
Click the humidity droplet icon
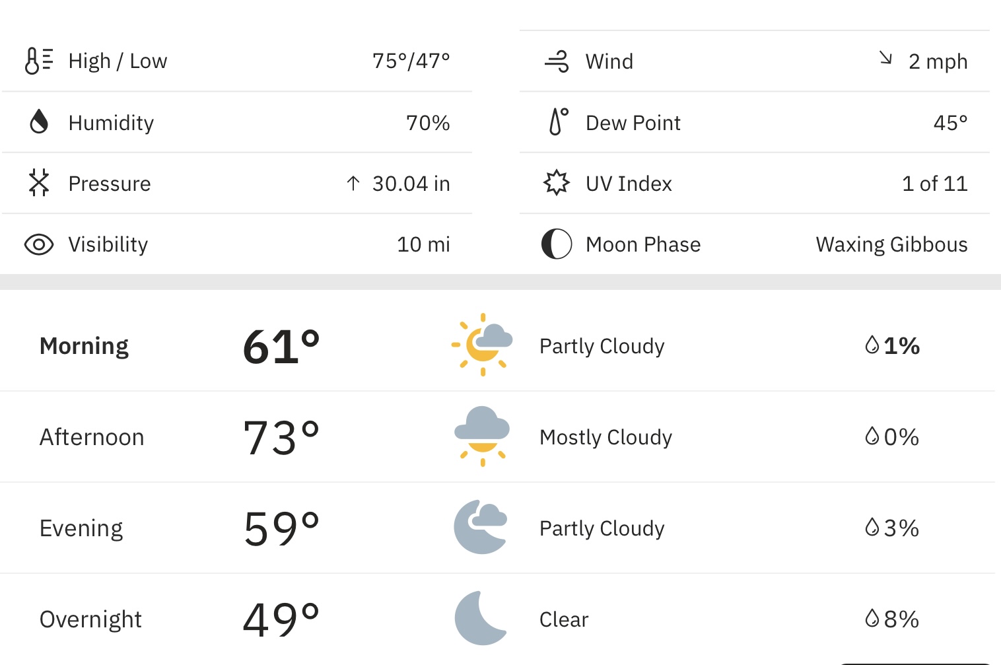pos(39,122)
